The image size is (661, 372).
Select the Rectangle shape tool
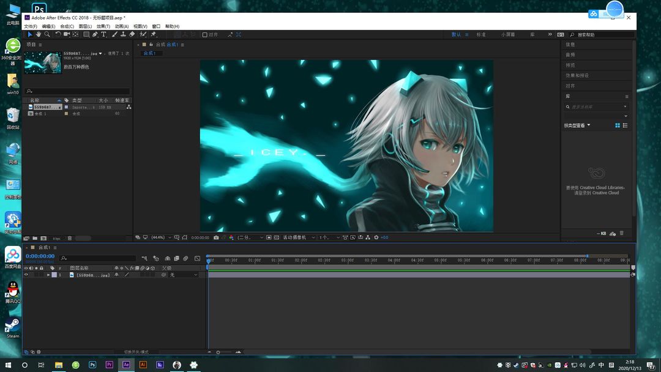coord(86,34)
